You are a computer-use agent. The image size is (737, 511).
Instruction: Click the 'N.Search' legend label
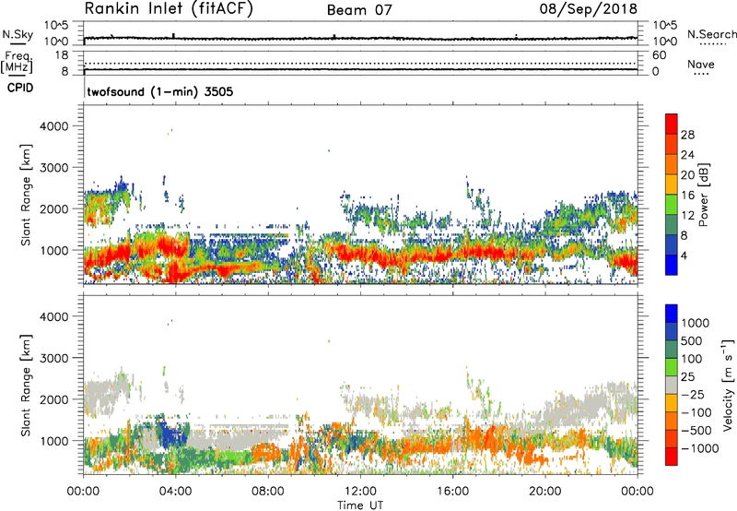coord(711,34)
